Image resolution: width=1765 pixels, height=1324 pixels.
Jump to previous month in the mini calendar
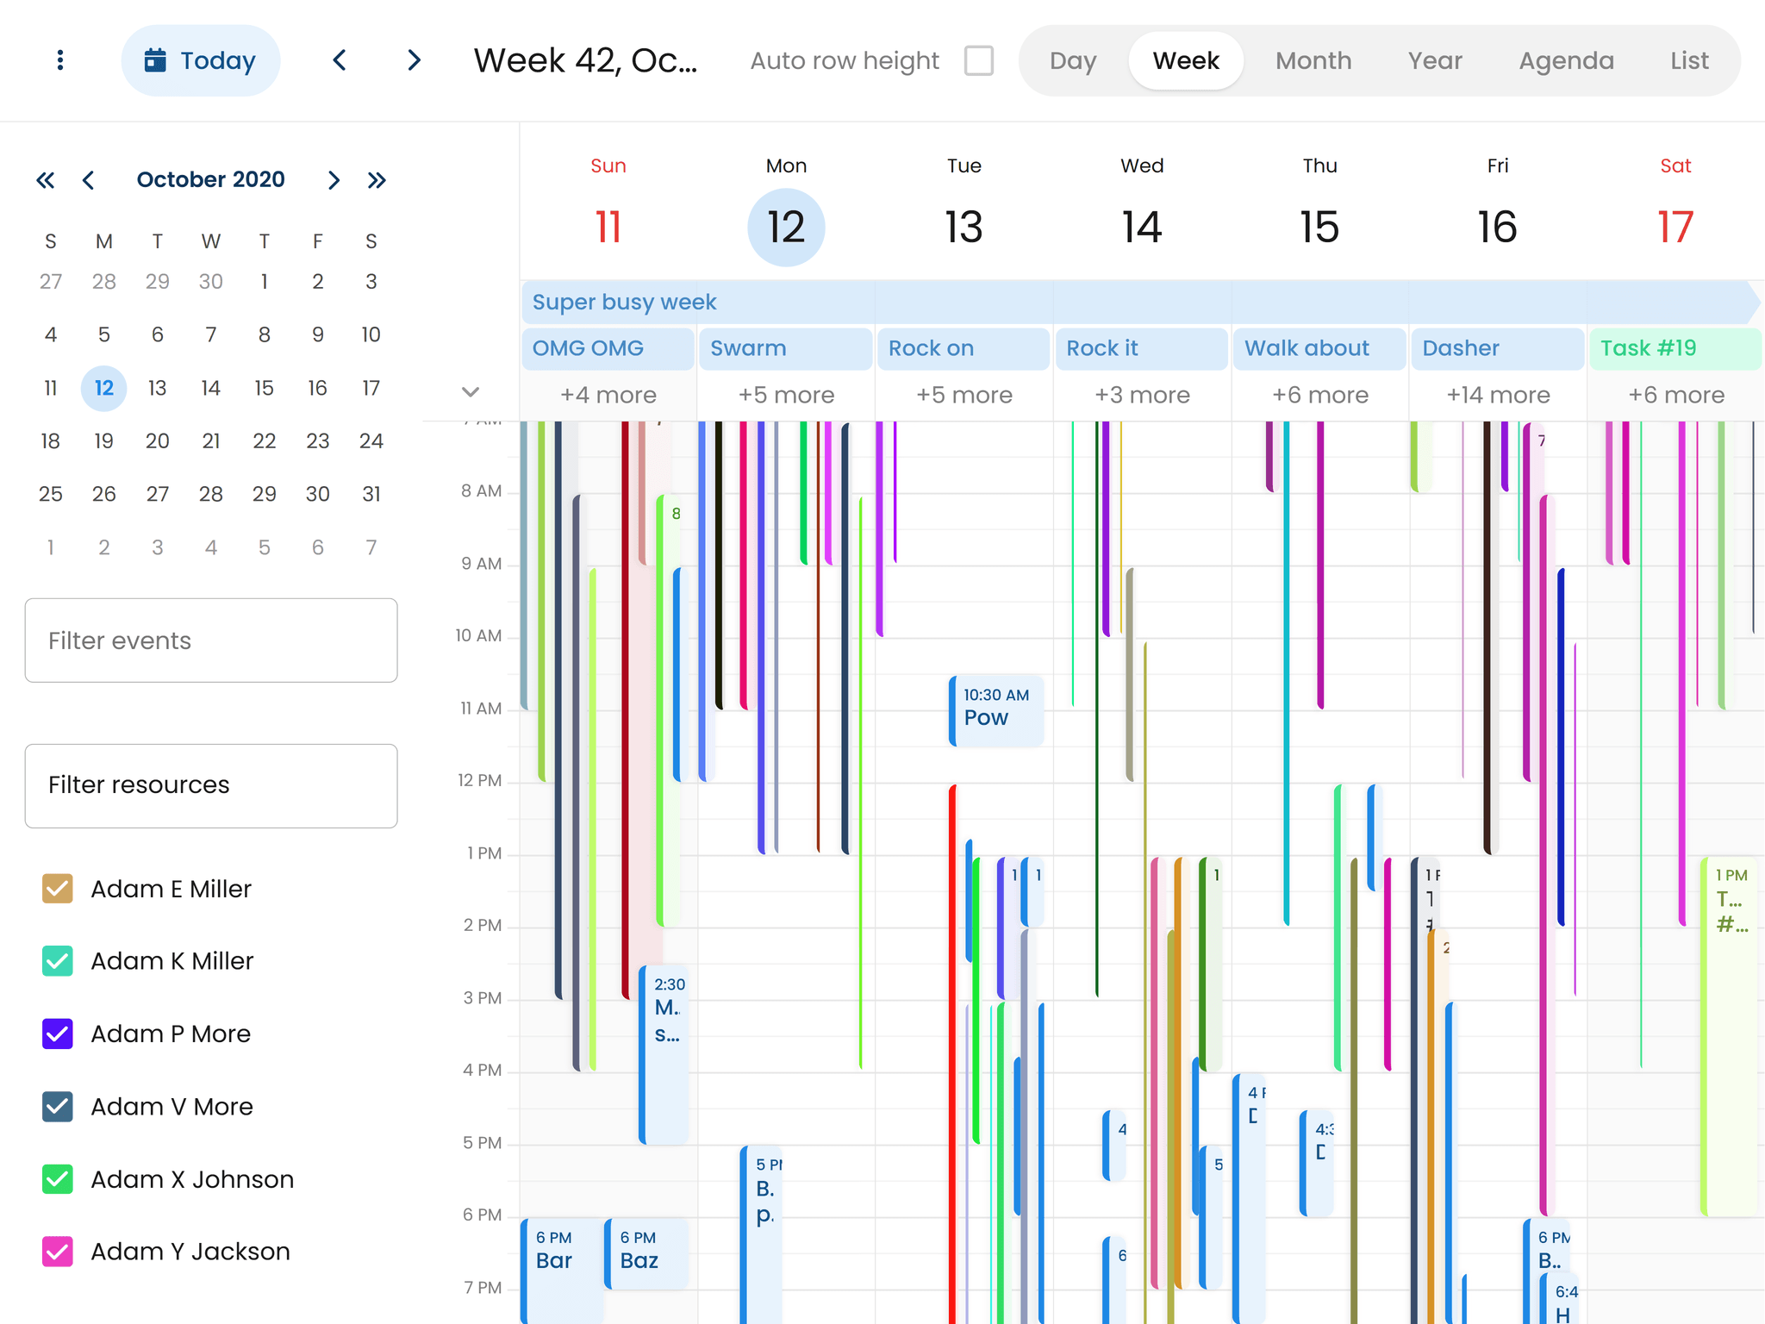coord(89,180)
